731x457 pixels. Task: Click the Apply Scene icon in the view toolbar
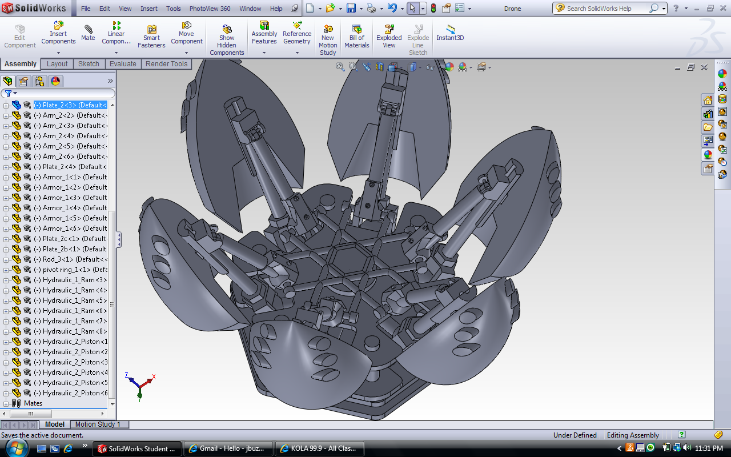point(463,67)
